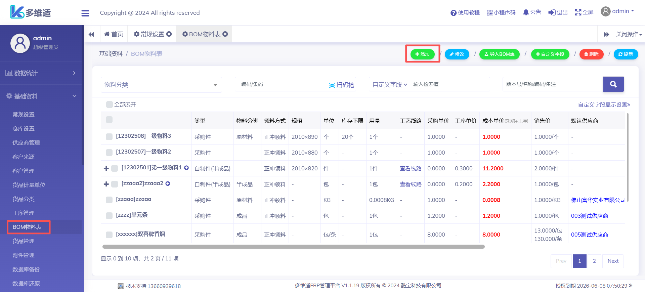This screenshot has width=645, height=292.
Task: Select the checkbox for 一级物料3 row
Action: tap(109, 137)
